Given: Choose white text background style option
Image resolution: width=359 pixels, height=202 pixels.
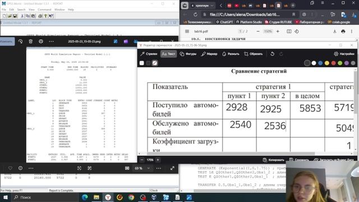Looking at the screenshot, I should (142, 63).
